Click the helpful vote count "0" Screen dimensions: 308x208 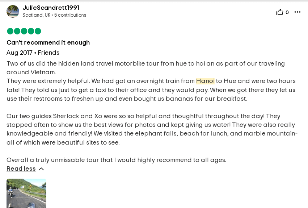[287, 12]
